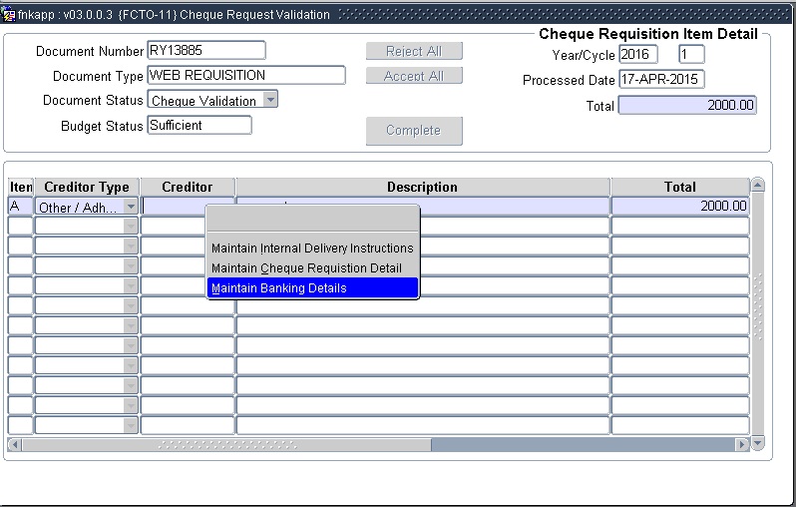Screen dimensions: 796x507
Task: Open the Creditor Type dropdown in the second row
Action: tap(130, 227)
